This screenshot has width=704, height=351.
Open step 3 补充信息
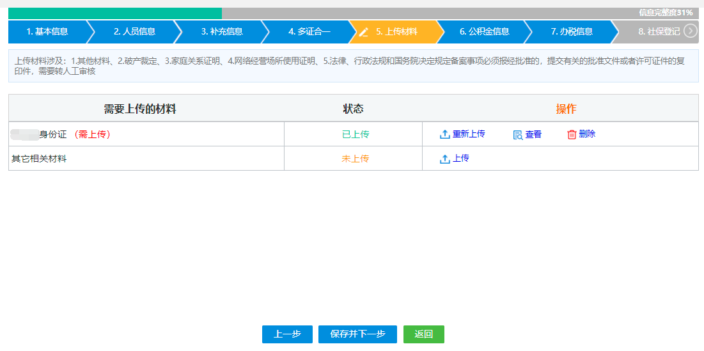coord(222,32)
